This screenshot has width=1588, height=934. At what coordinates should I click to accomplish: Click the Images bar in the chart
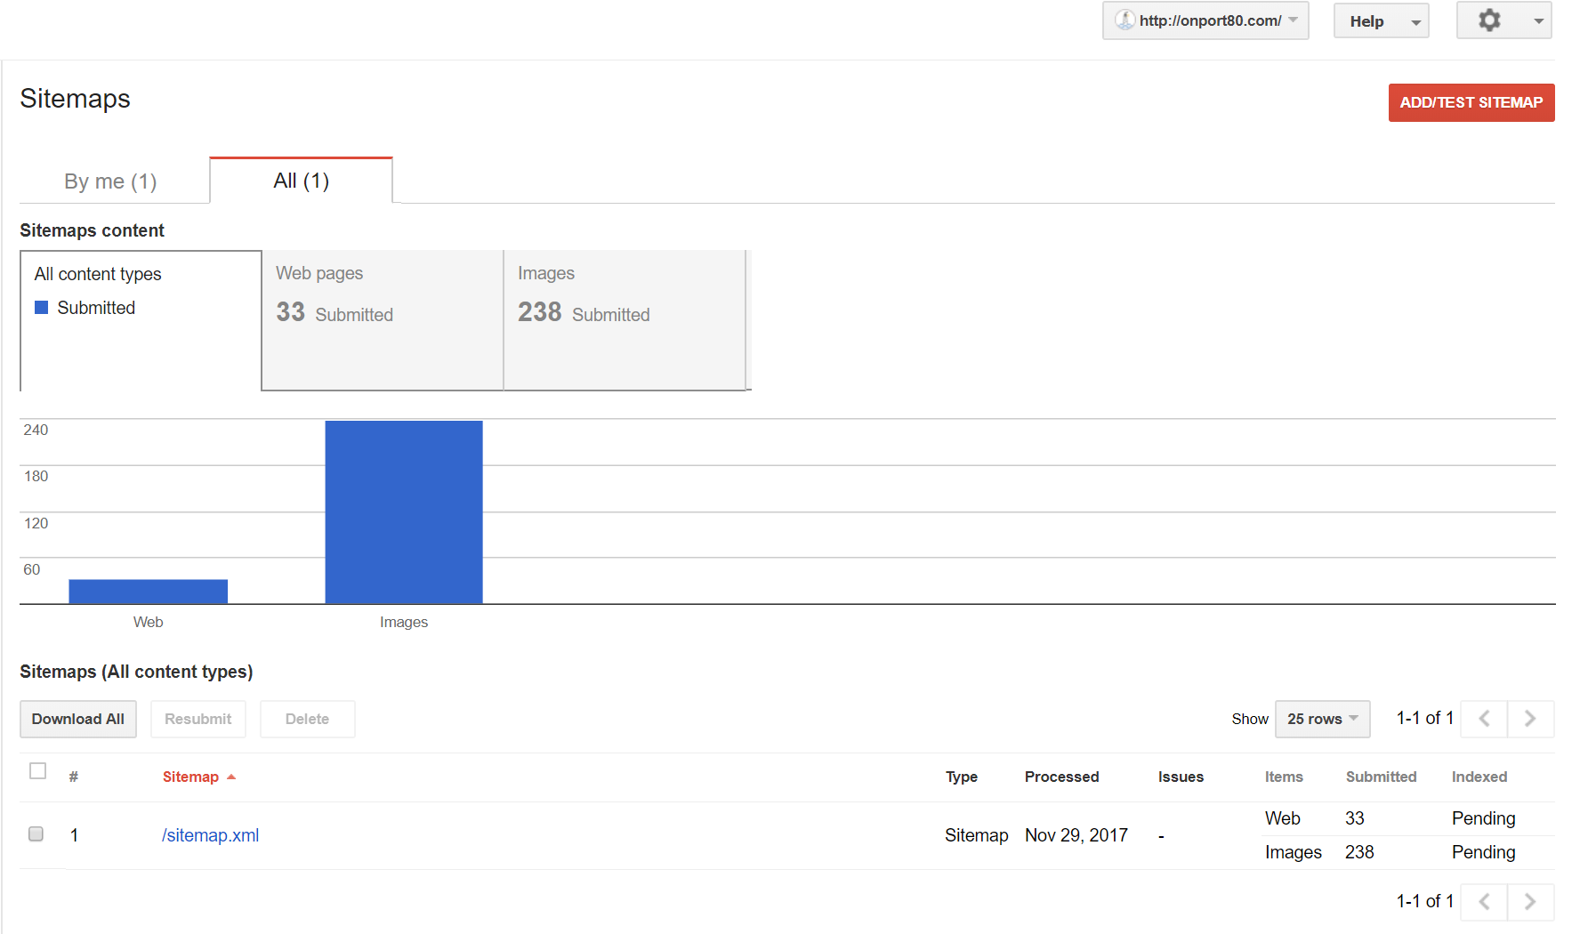[x=404, y=512]
